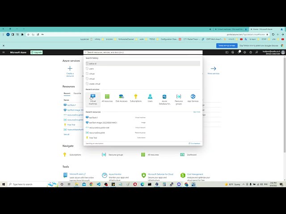Click Give feedback in search dropdown
The width and height of the screenshot is (286, 214).
[194, 144]
